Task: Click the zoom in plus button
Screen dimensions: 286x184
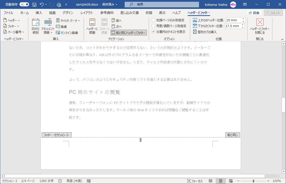Action: click(x=268, y=181)
